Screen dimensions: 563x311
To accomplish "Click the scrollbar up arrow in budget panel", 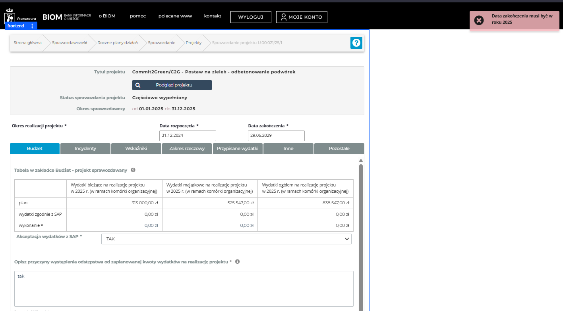I will [x=361, y=161].
